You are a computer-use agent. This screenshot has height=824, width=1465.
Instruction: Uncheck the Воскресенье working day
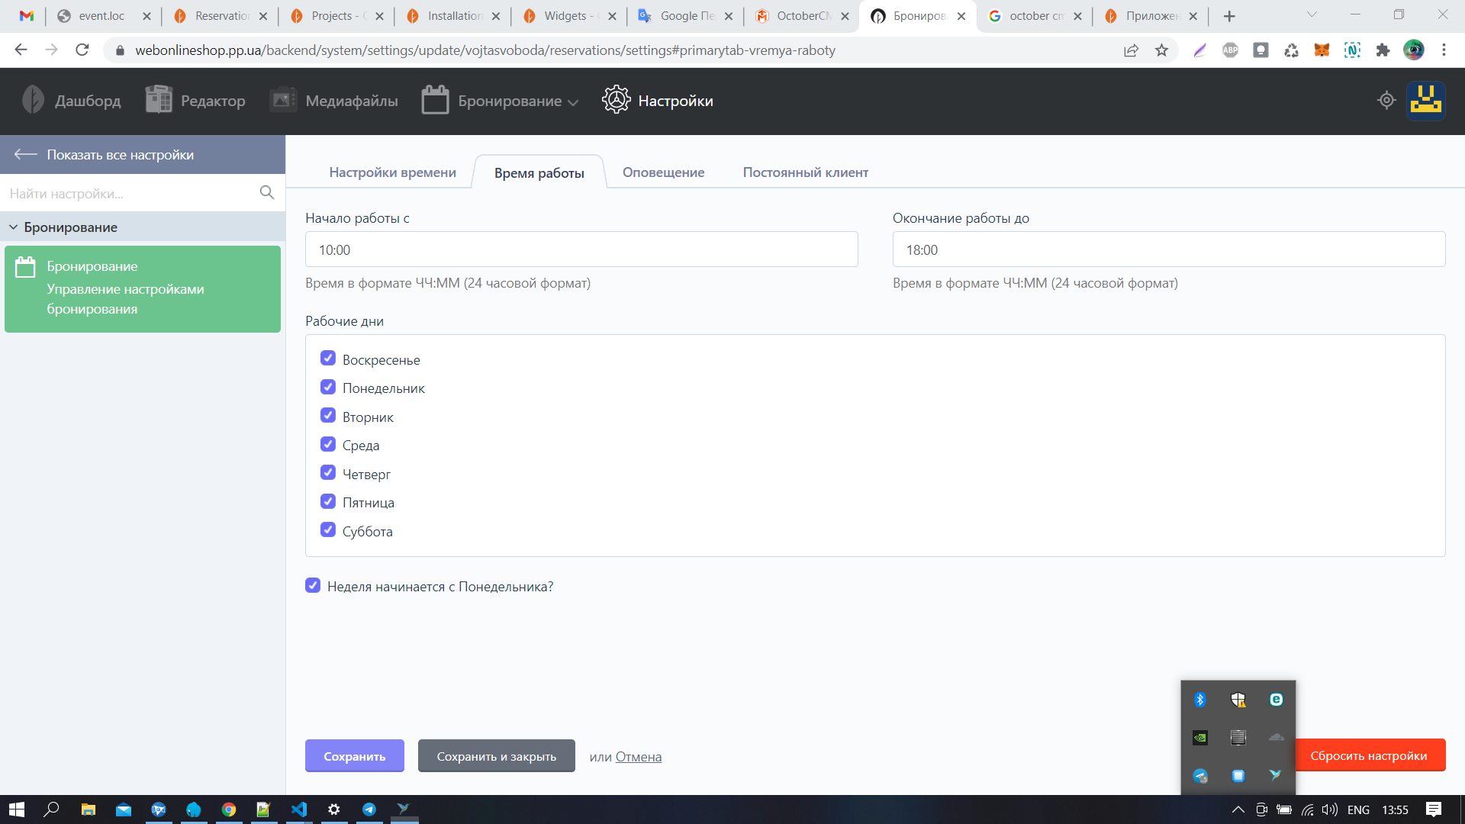tap(328, 359)
